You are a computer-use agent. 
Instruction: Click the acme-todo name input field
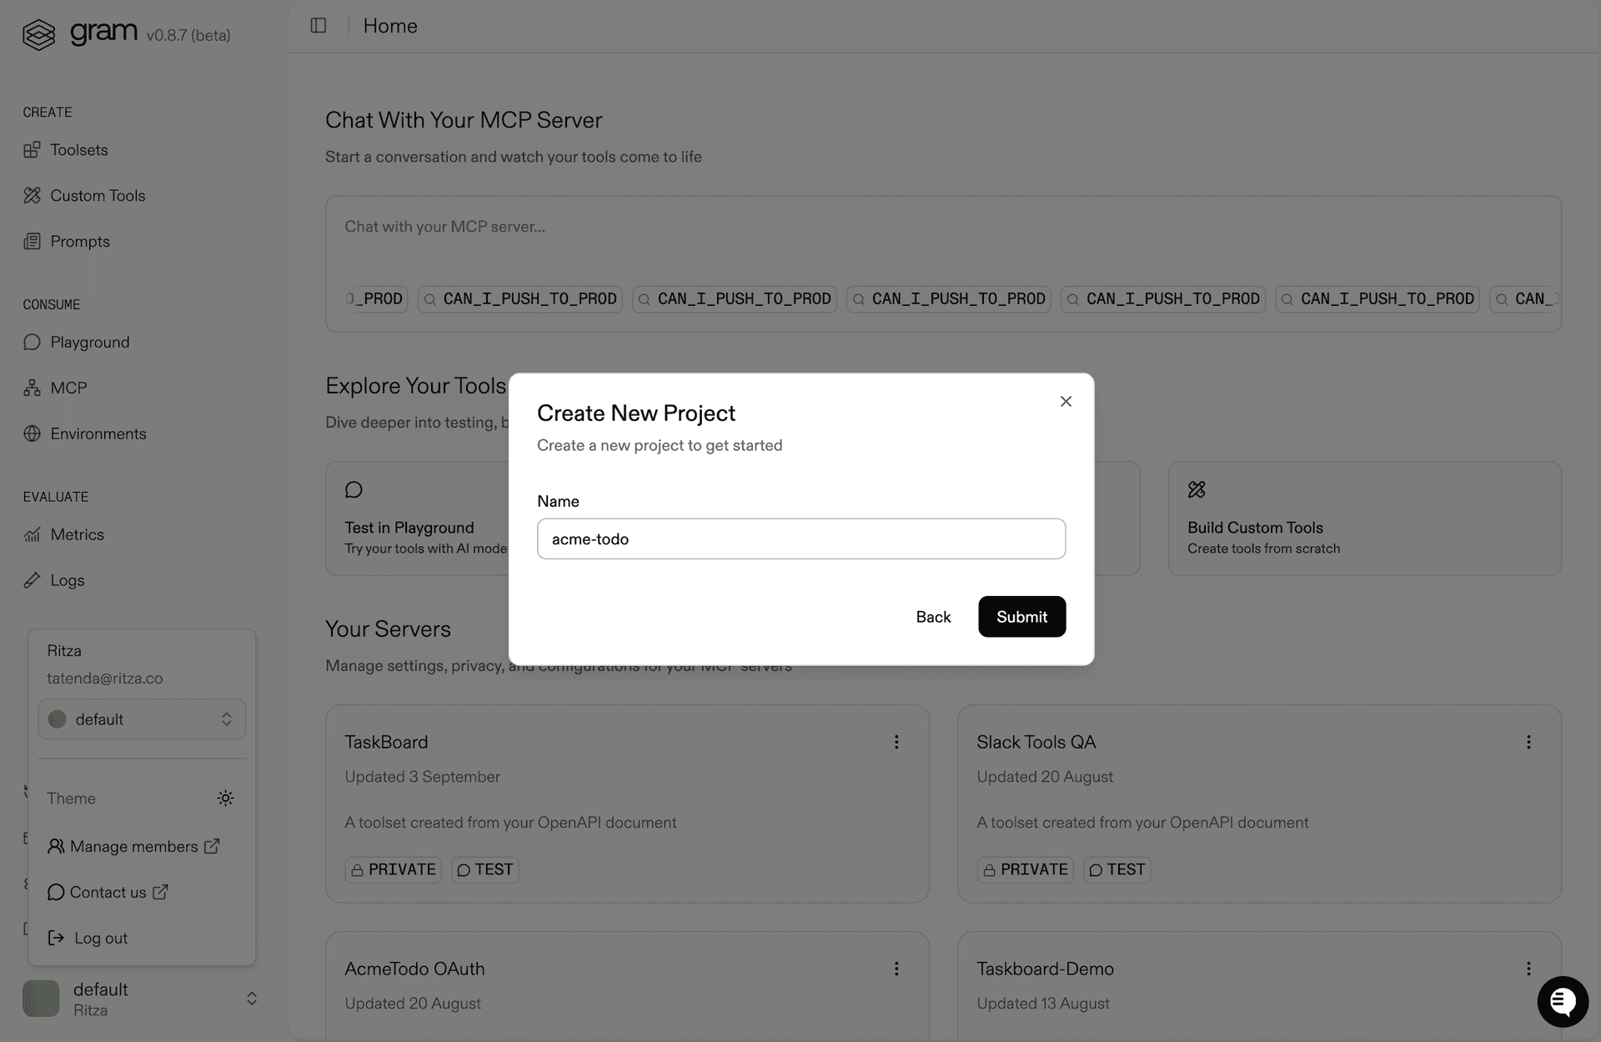(800, 539)
